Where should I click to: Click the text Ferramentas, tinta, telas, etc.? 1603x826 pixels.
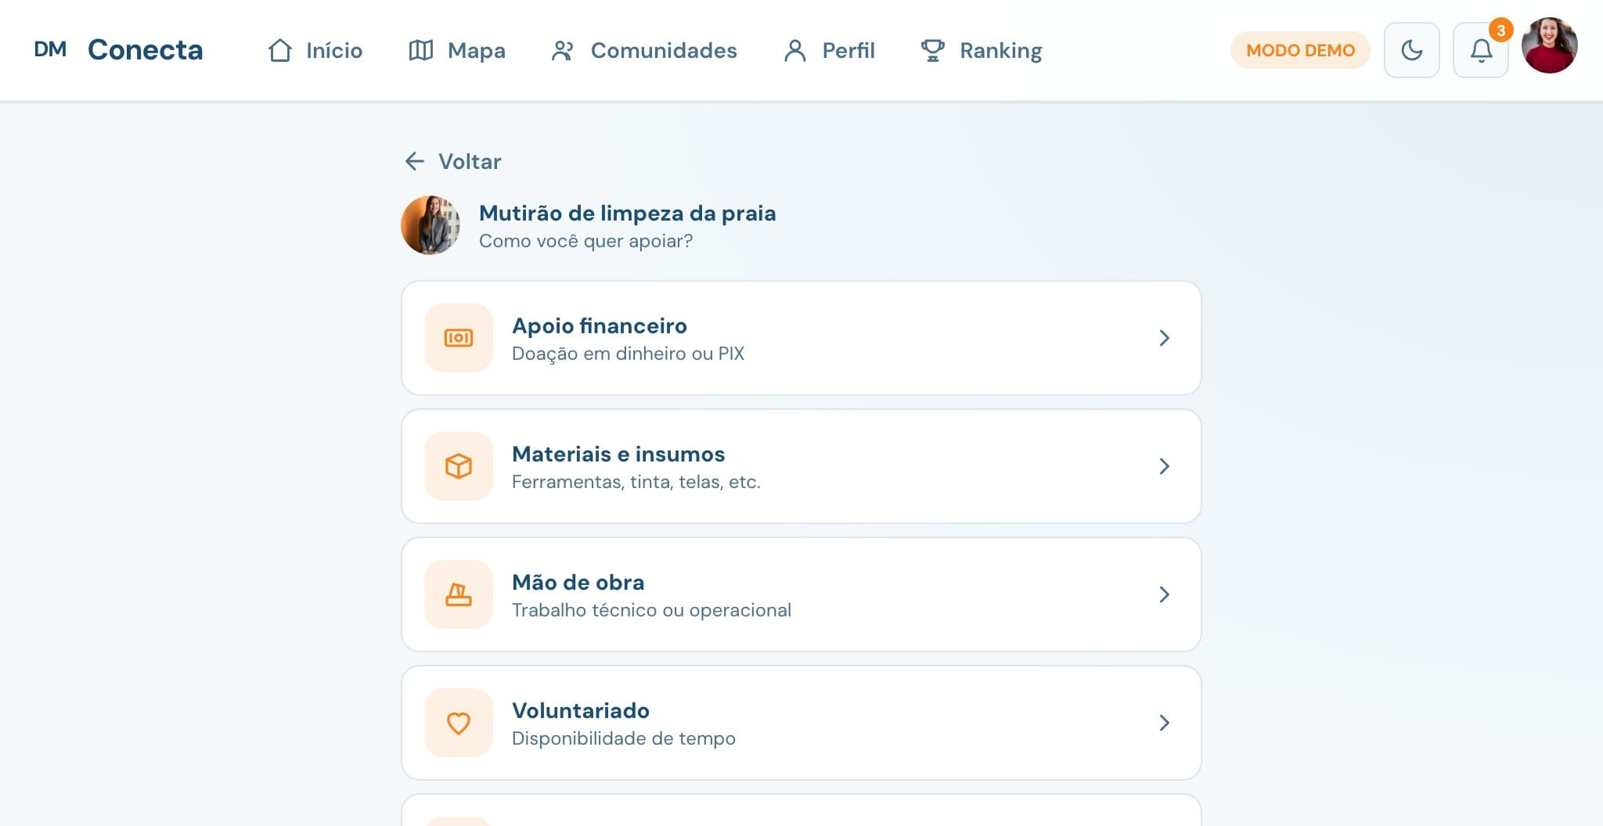click(x=636, y=482)
